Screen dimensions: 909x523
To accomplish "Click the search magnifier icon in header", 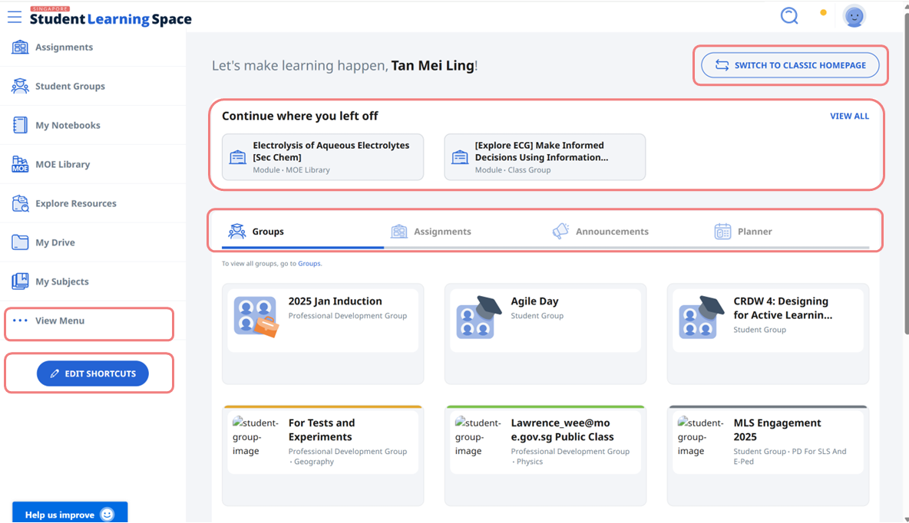I will (x=789, y=16).
